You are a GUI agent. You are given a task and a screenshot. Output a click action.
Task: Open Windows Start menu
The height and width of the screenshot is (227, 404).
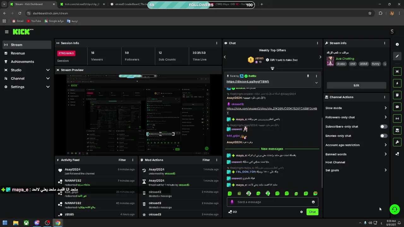pos(5,223)
